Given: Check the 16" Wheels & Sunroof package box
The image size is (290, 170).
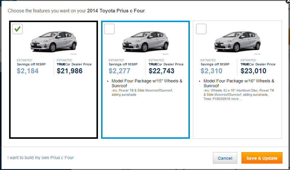Looking at the screenshot, I should point(201,29).
